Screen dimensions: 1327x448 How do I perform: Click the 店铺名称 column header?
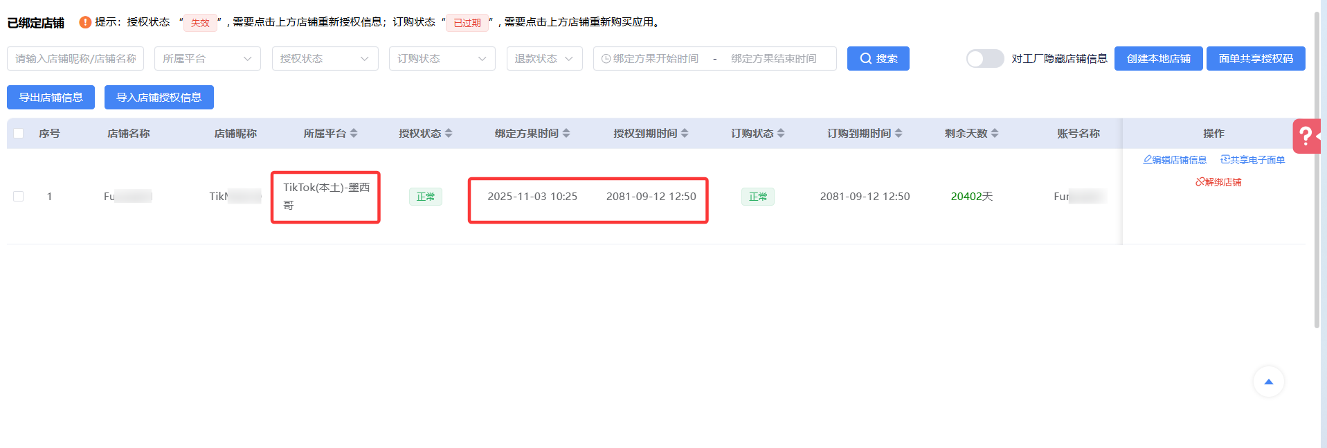point(128,133)
